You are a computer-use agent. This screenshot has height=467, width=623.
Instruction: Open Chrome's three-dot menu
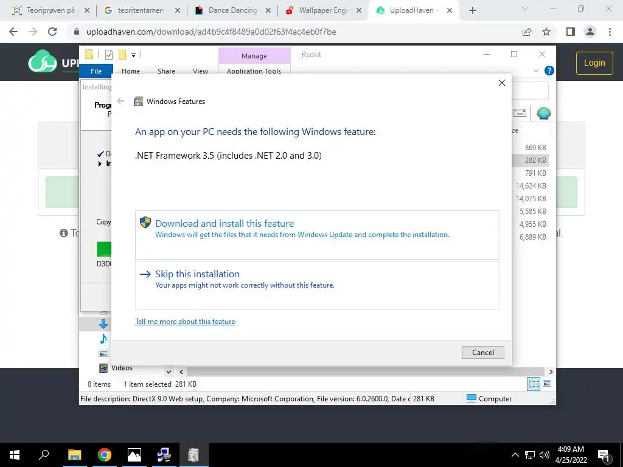coord(610,32)
